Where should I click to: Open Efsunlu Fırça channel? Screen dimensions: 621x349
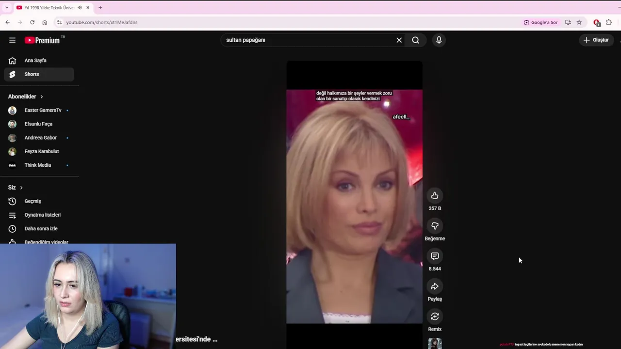[39, 124]
